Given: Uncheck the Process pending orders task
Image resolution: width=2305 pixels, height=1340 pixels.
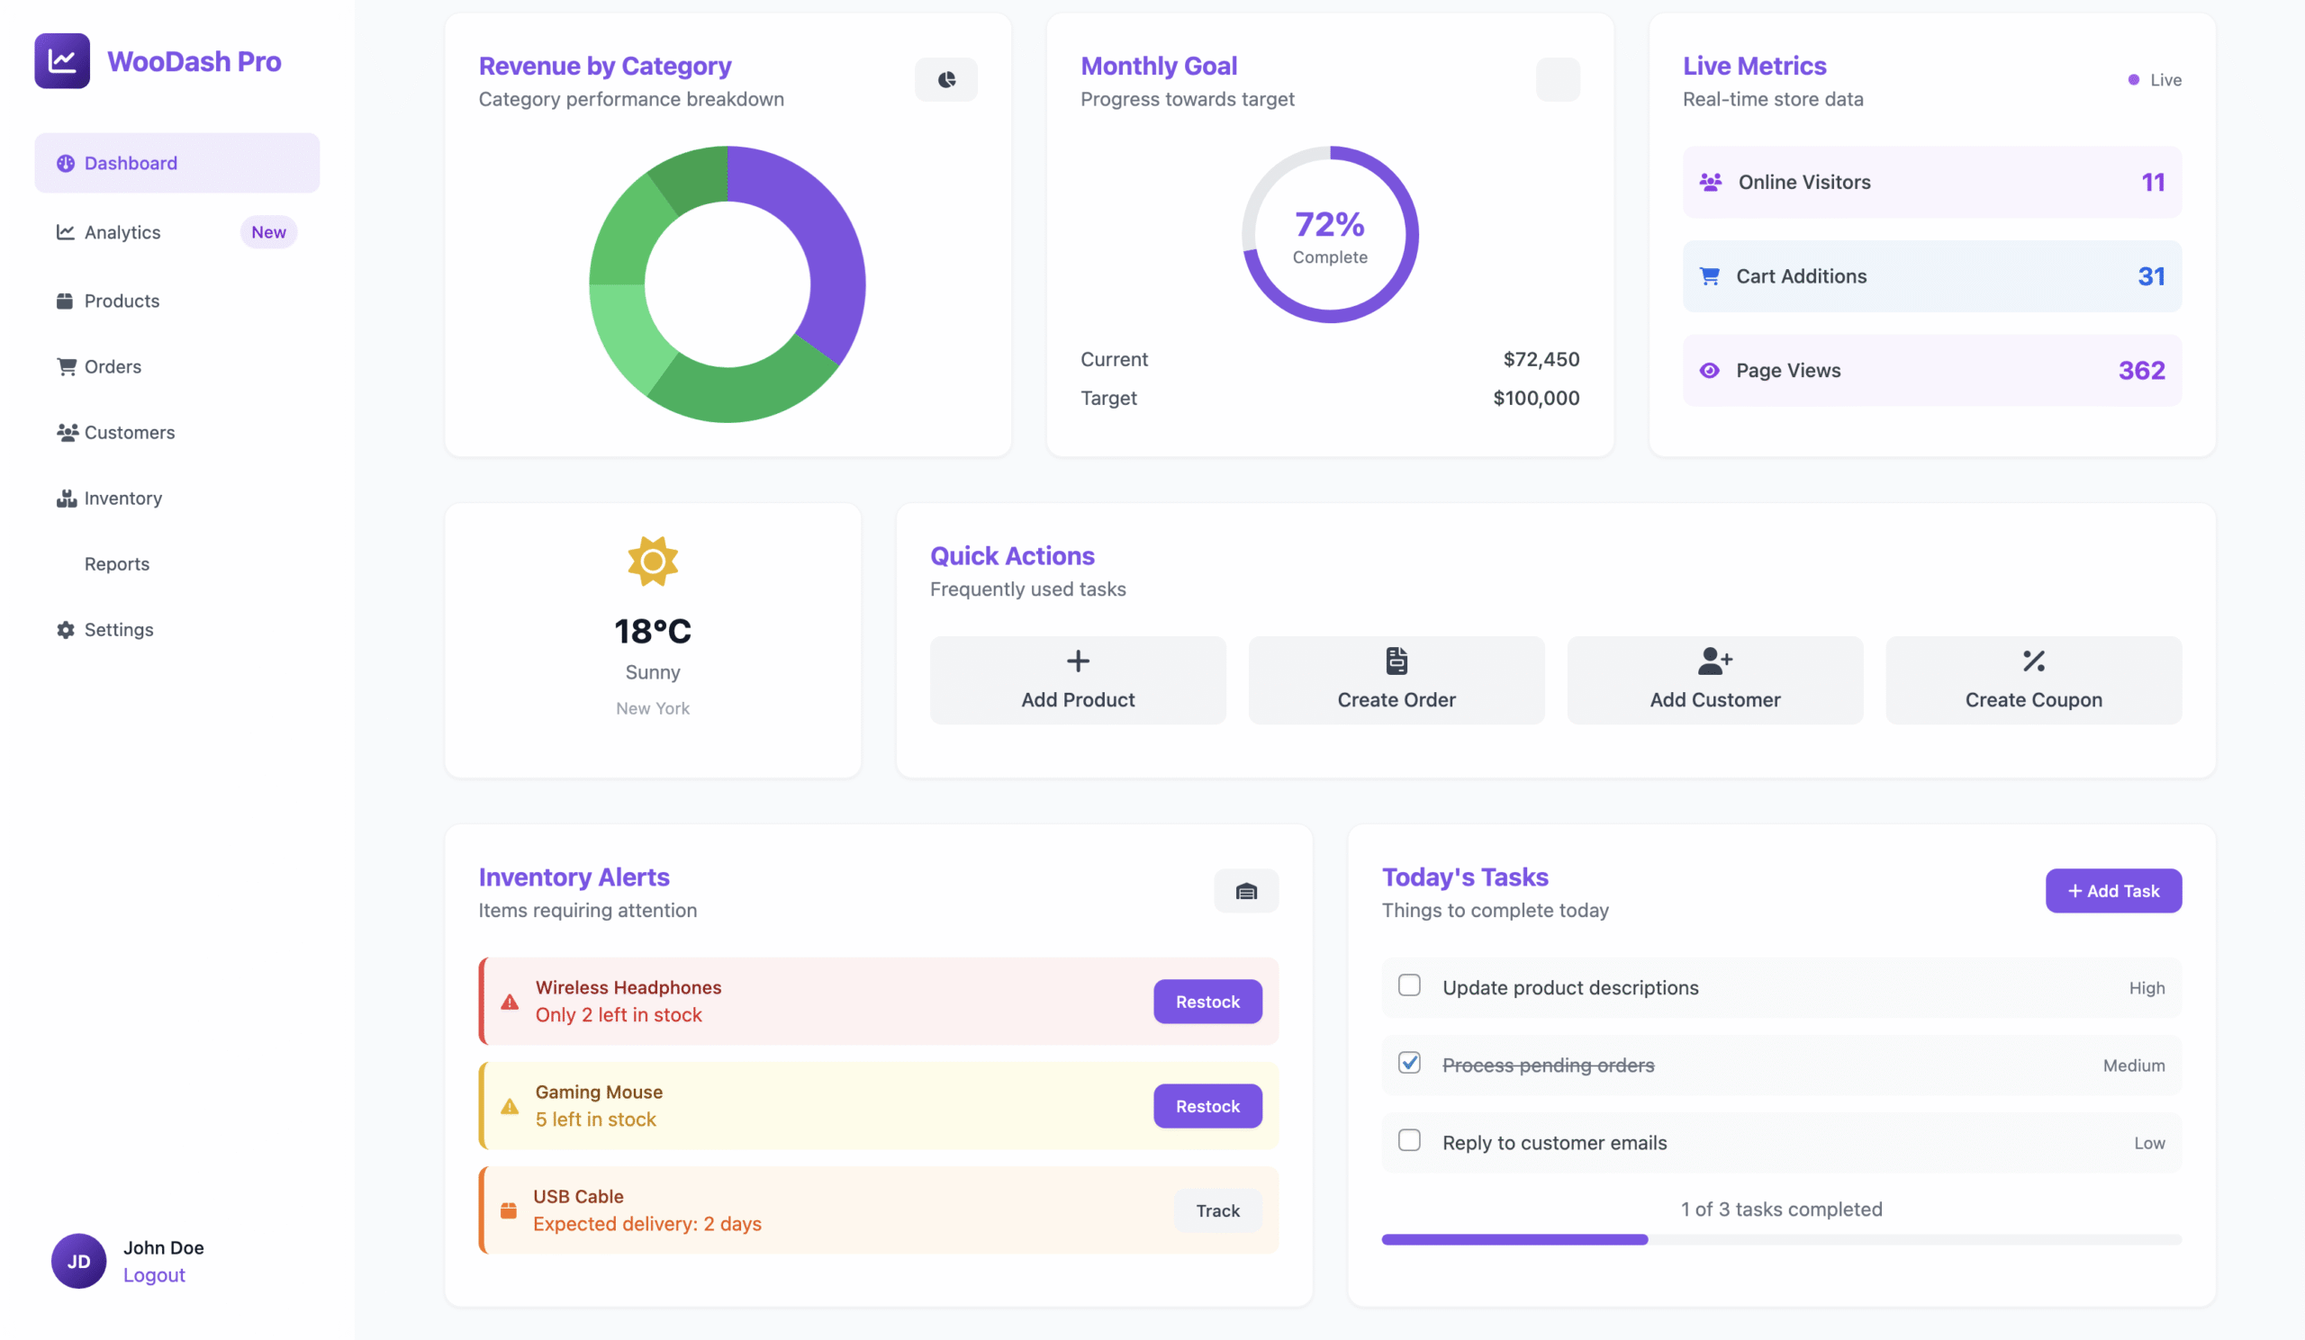Looking at the screenshot, I should point(1408,1063).
